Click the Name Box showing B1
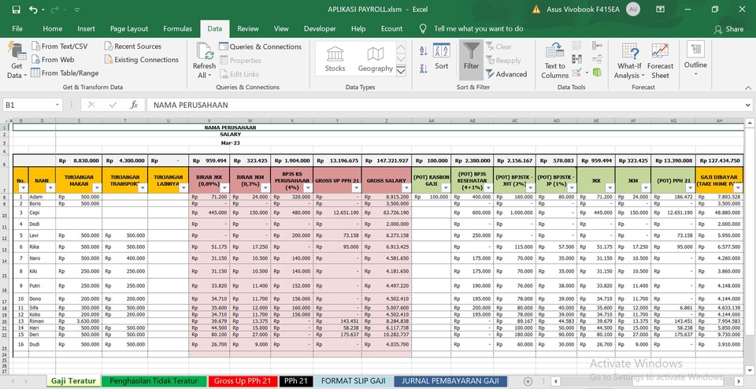756x389 pixels. tap(28, 105)
